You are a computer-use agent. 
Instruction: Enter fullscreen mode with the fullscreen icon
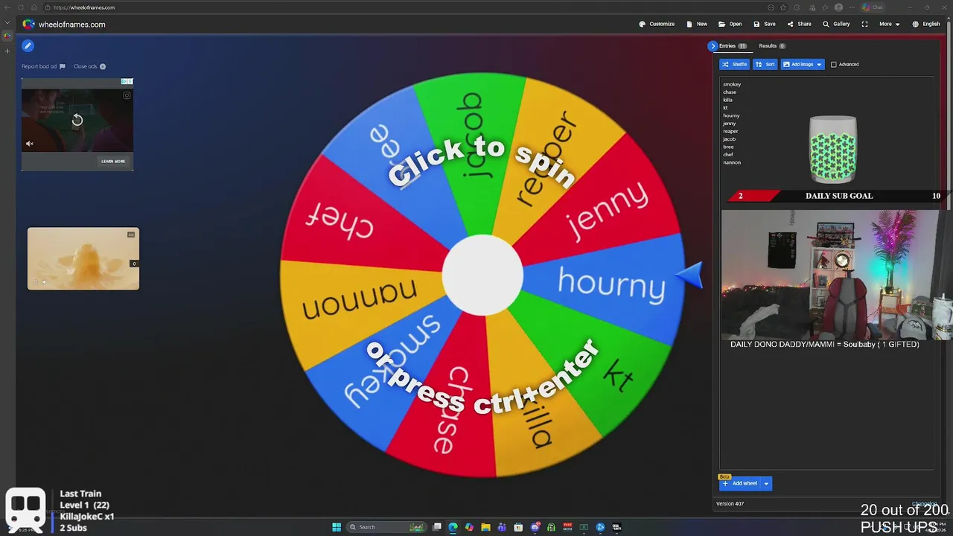[x=864, y=24]
